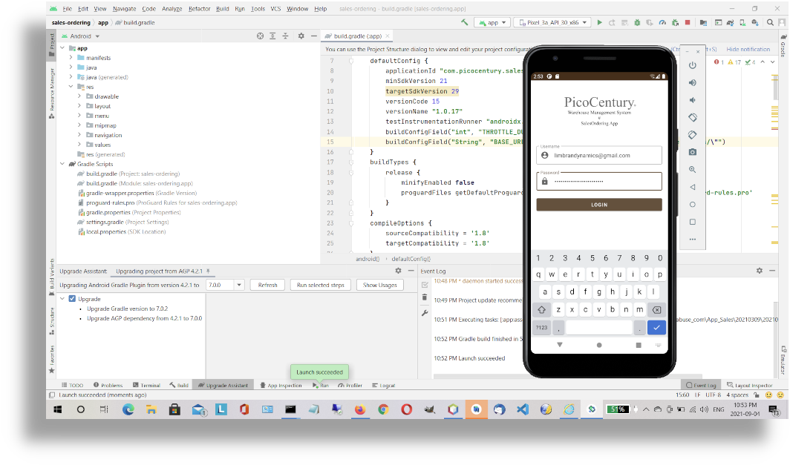This screenshot has height=465, width=790.
Task: Open Visual Studio Code from the taskbar
Action: tap(523, 409)
